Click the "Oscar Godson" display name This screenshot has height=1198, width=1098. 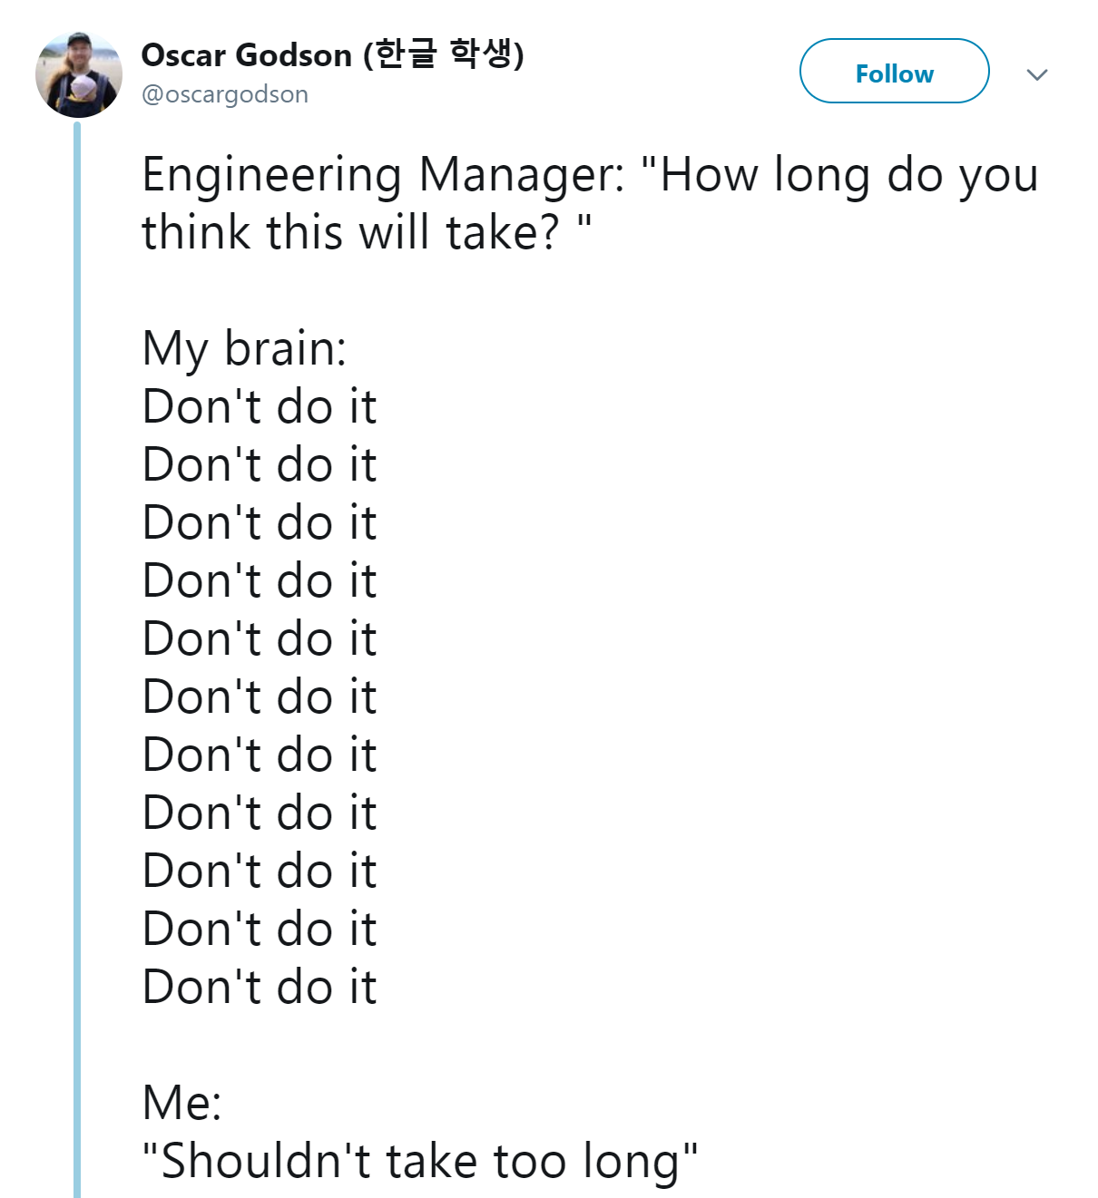pyautogui.click(x=246, y=55)
